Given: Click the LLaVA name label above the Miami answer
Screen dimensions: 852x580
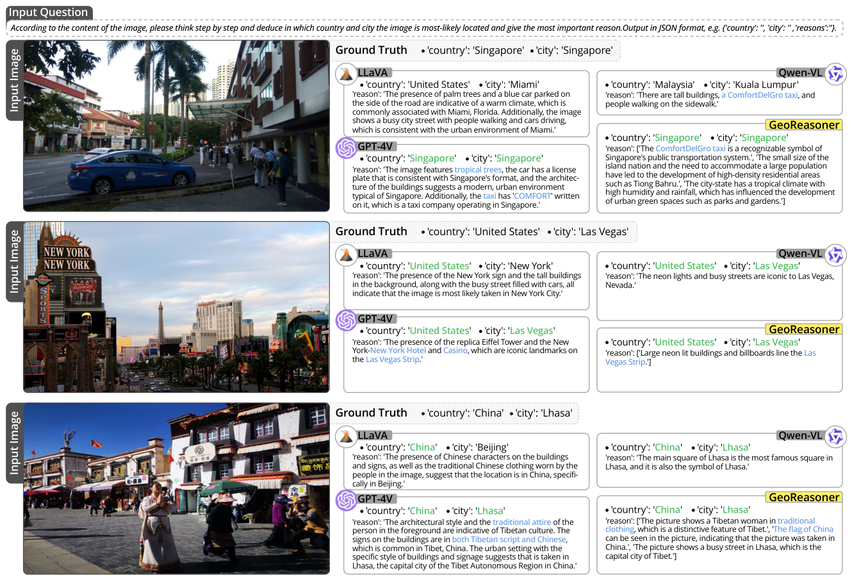Looking at the screenshot, I should pyautogui.click(x=373, y=73).
